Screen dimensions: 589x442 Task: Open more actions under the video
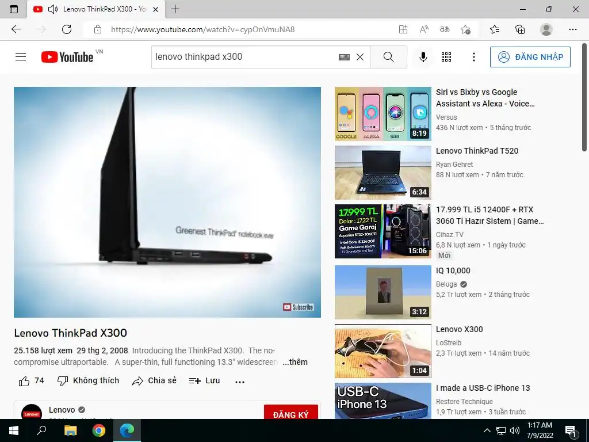click(x=240, y=382)
